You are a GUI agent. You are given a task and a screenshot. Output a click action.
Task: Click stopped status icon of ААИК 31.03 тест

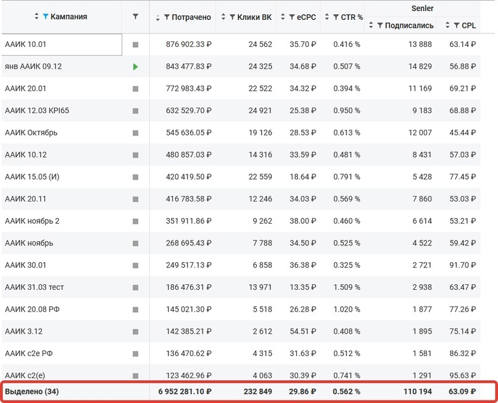click(x=136, y=287)
